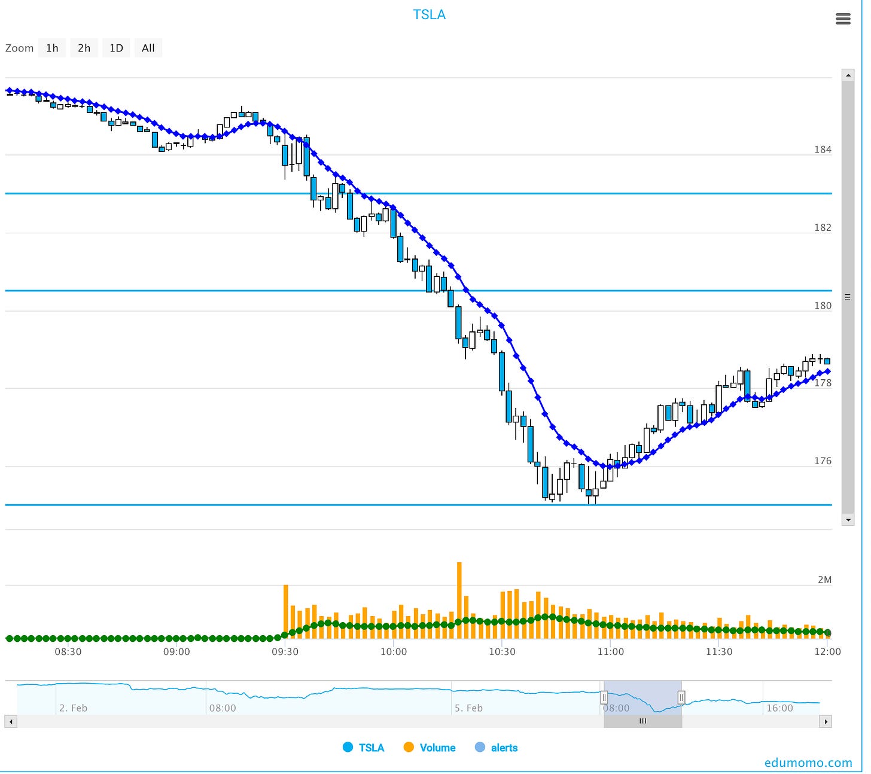Click the 176 price axis label
Screen dimensions: 871x774
823,461
